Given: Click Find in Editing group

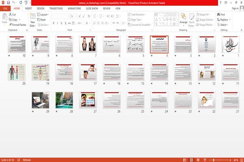Looking at the screenshot, I should (221, 15).
